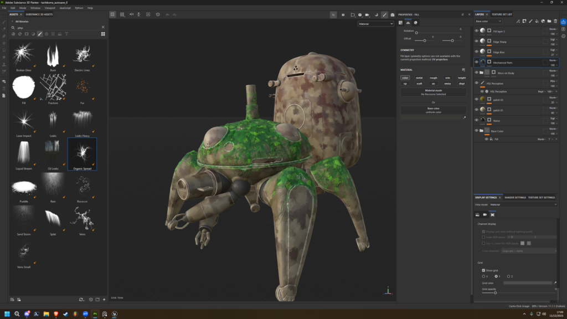
Task: Expand the All libraries tree
Action: [x=12, y=21]
